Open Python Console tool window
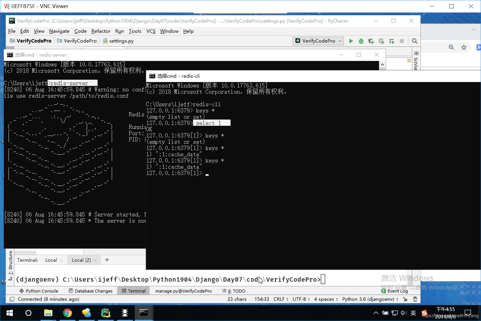This screenshot has height=321, width=481. [x=39, y=291]
